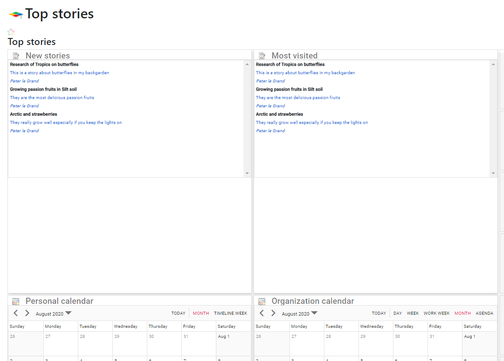Go to next month in Personal calendar
The height and width of the screenshot is (361, 504).
click(28, 313)
